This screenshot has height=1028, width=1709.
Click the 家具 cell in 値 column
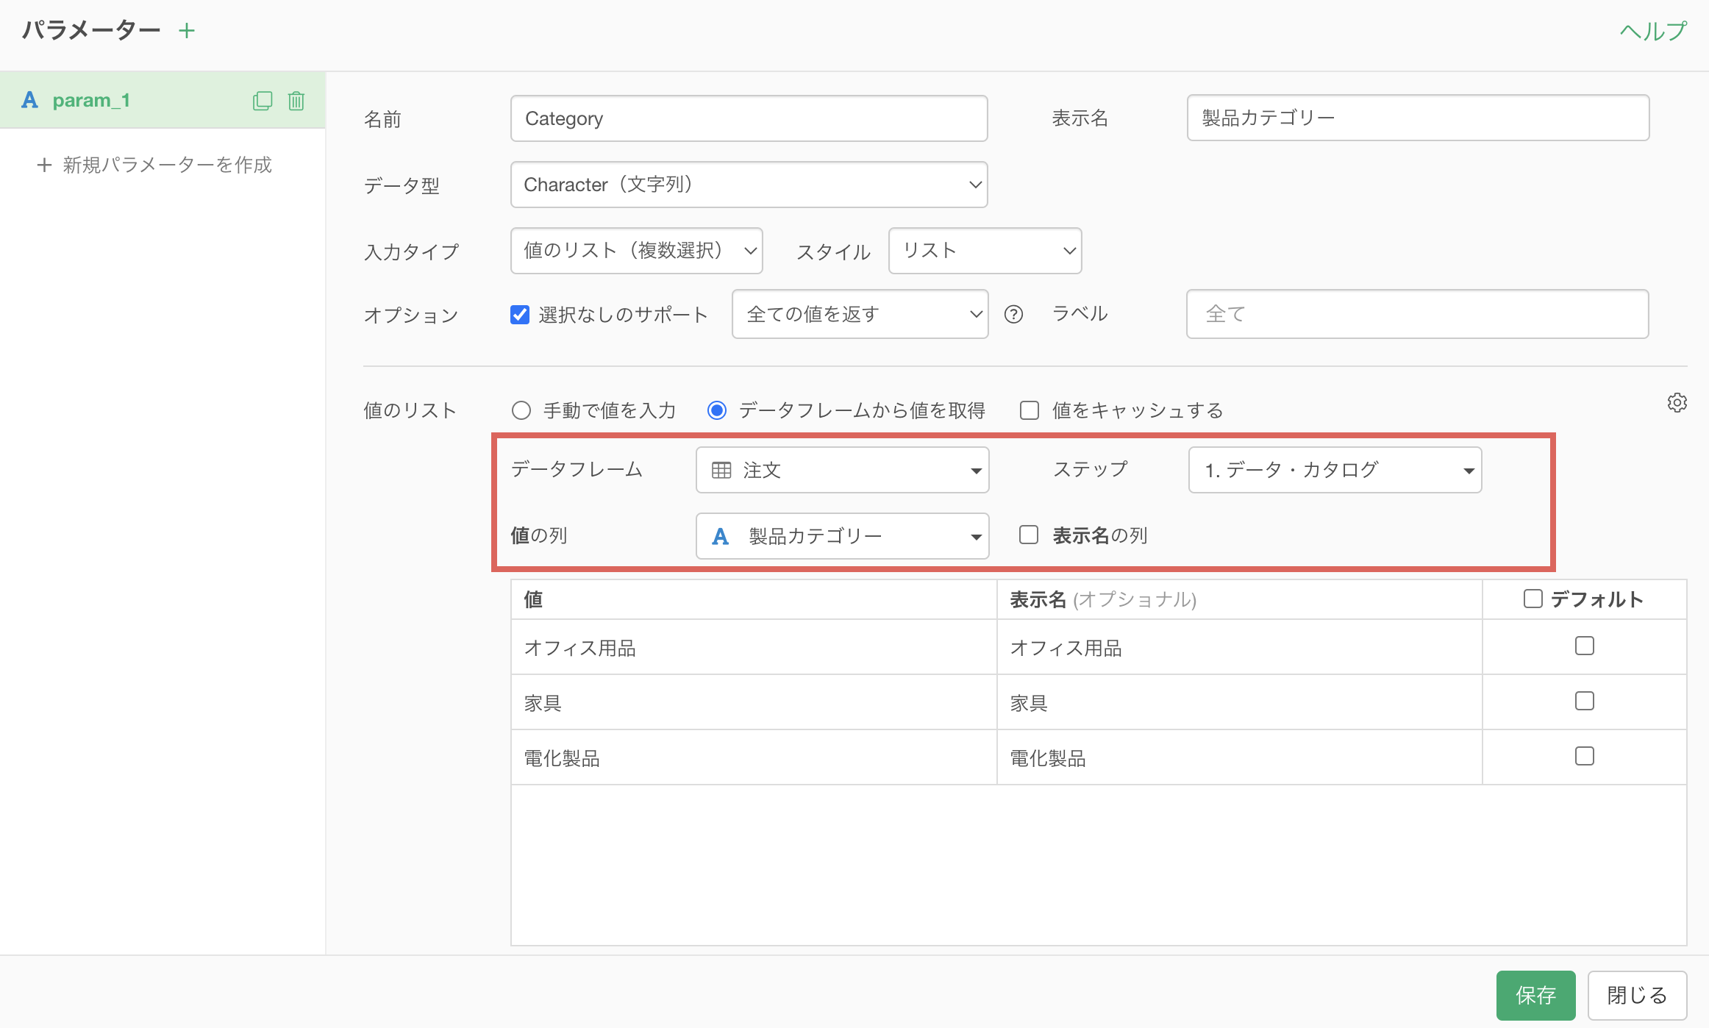(754, 702)
